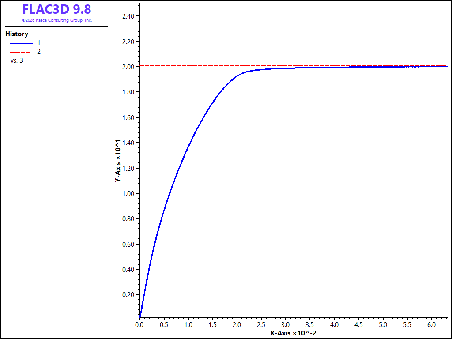
Task: Select legend entry label 1
Action: coord(39,43)
